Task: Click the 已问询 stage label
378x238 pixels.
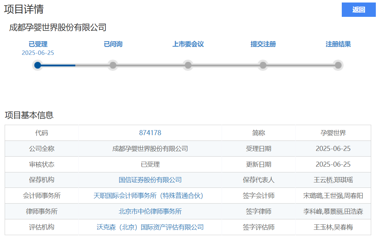Action: [x=113, y=44]
